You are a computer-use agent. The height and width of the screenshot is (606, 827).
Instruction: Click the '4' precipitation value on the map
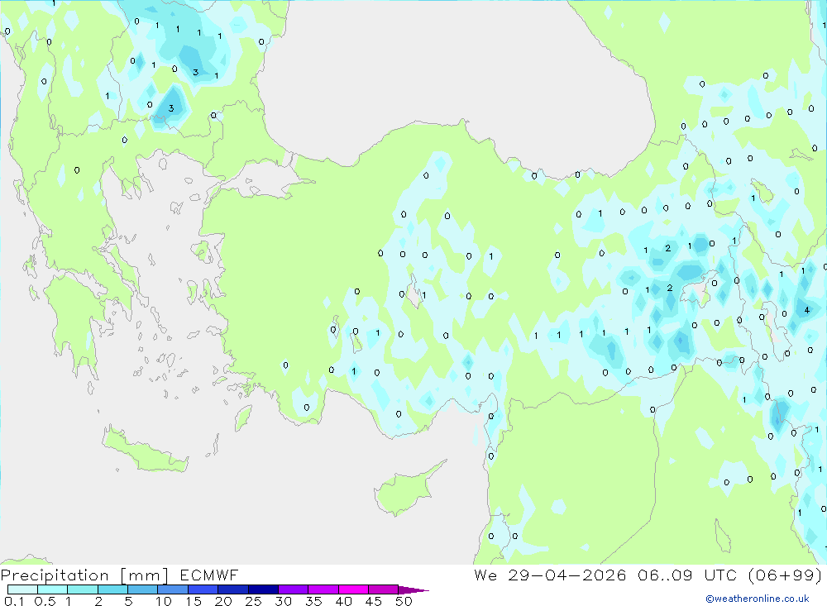[x=806, y=310]
